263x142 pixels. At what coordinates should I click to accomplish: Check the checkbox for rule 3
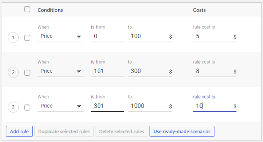27,108
